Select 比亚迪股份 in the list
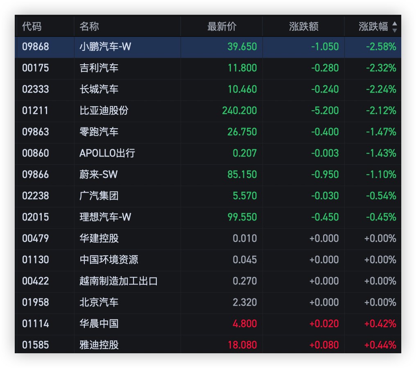This screenshot has height=368, width=416. (104, 111)
